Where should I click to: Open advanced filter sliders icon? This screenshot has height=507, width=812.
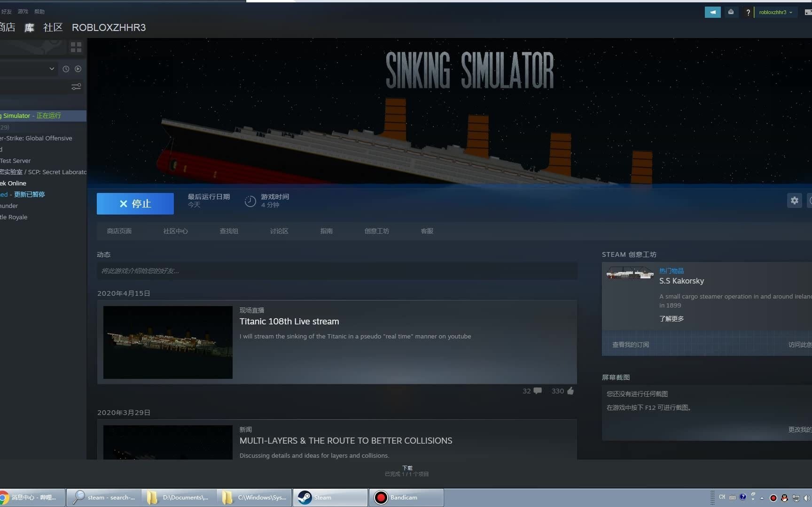(x=76, y=87)
